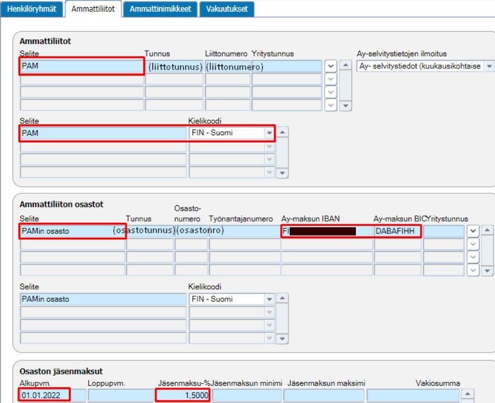
Task: Expand the chevron on the second Ammattiliitot row
Action: (x=331, y=79)
